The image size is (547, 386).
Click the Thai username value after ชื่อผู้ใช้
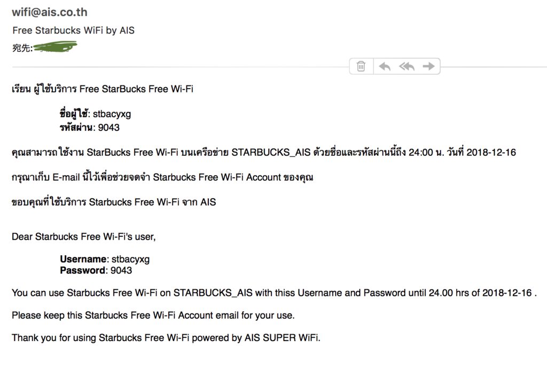pos(112,114)
